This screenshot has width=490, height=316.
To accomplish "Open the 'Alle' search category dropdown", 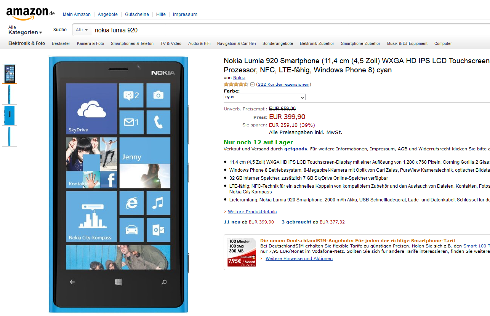I will tap(82, 30).
